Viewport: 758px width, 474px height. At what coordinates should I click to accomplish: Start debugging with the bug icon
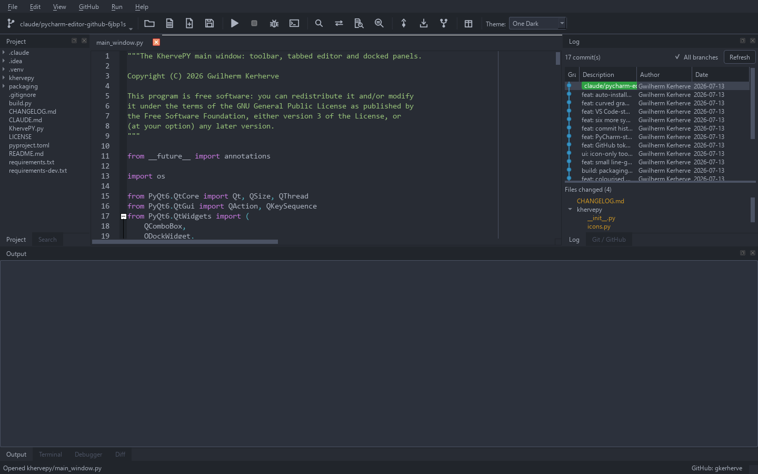(274, 23)
